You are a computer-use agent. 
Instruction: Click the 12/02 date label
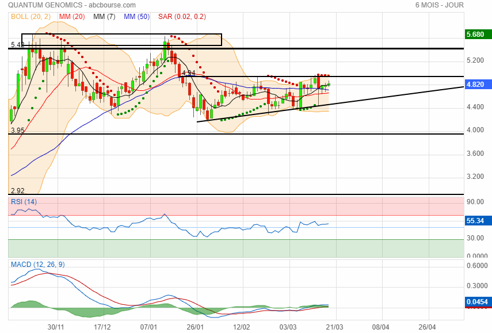[x=242, y=327]
